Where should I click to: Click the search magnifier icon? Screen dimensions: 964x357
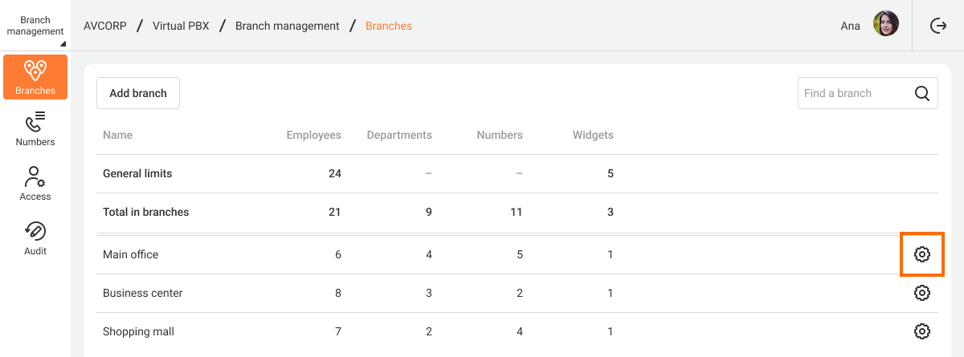point(922,93)
